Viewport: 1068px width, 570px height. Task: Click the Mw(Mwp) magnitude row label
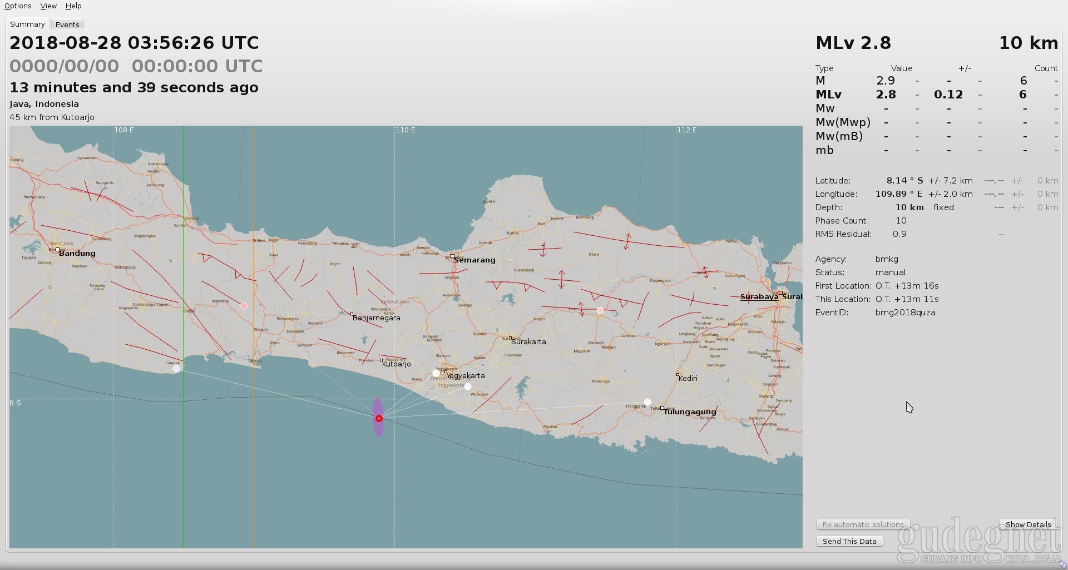coord(843,122)
